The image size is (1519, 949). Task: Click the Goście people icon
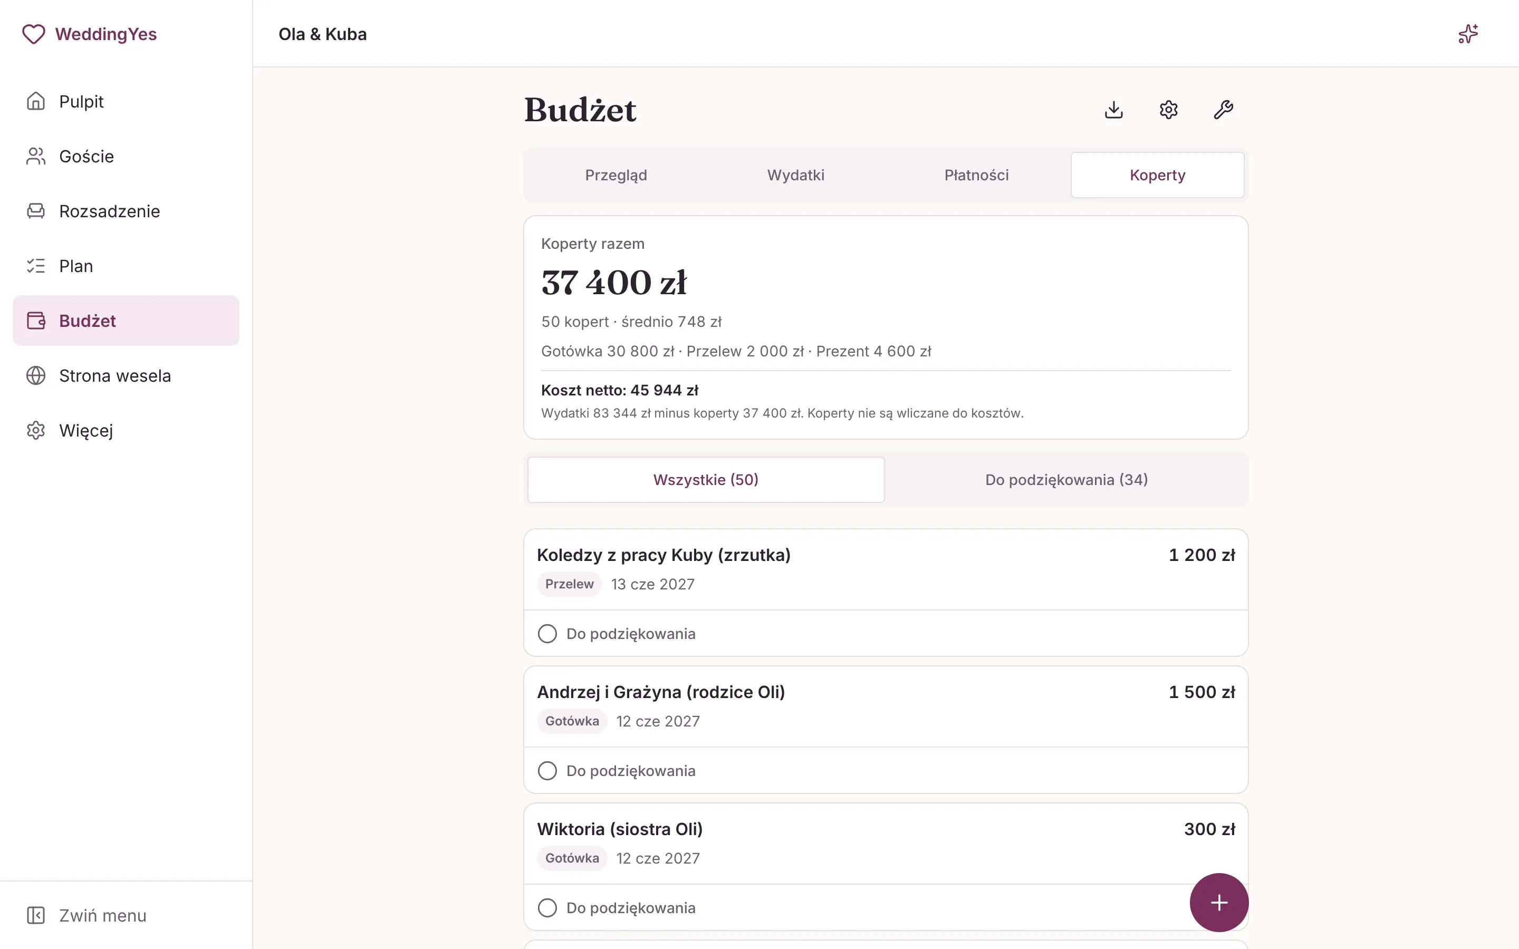point(36,156)
